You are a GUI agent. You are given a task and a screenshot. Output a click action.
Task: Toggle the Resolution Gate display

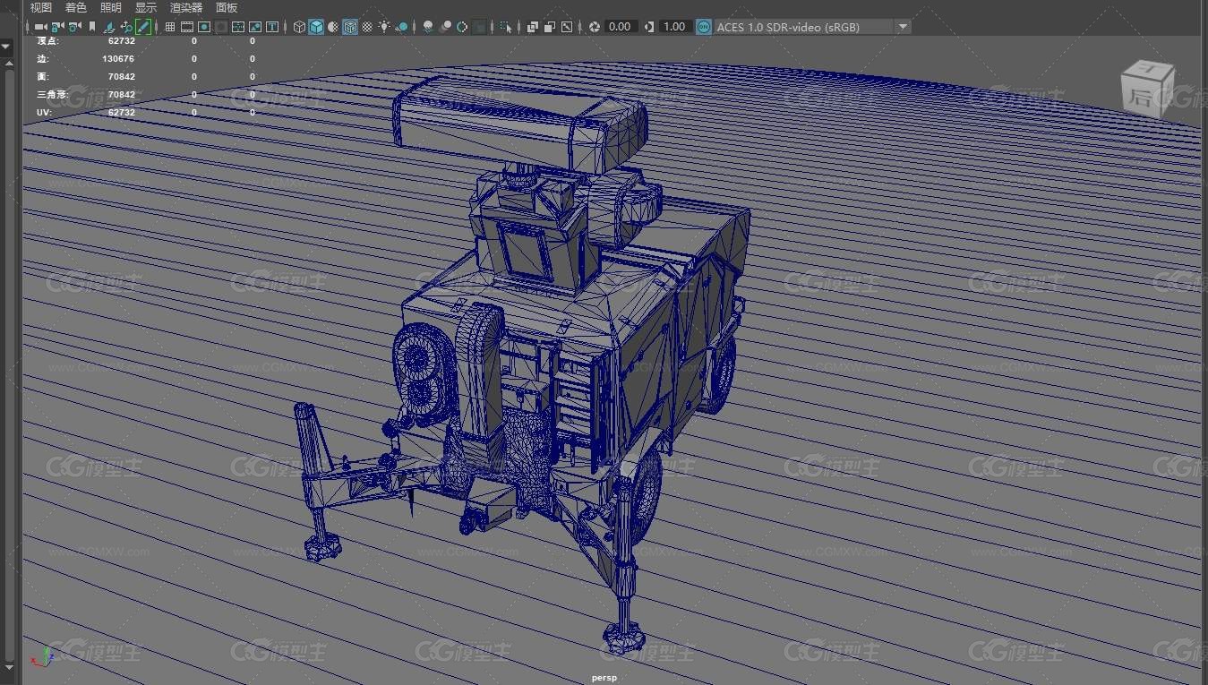click(x=204, y=27)
